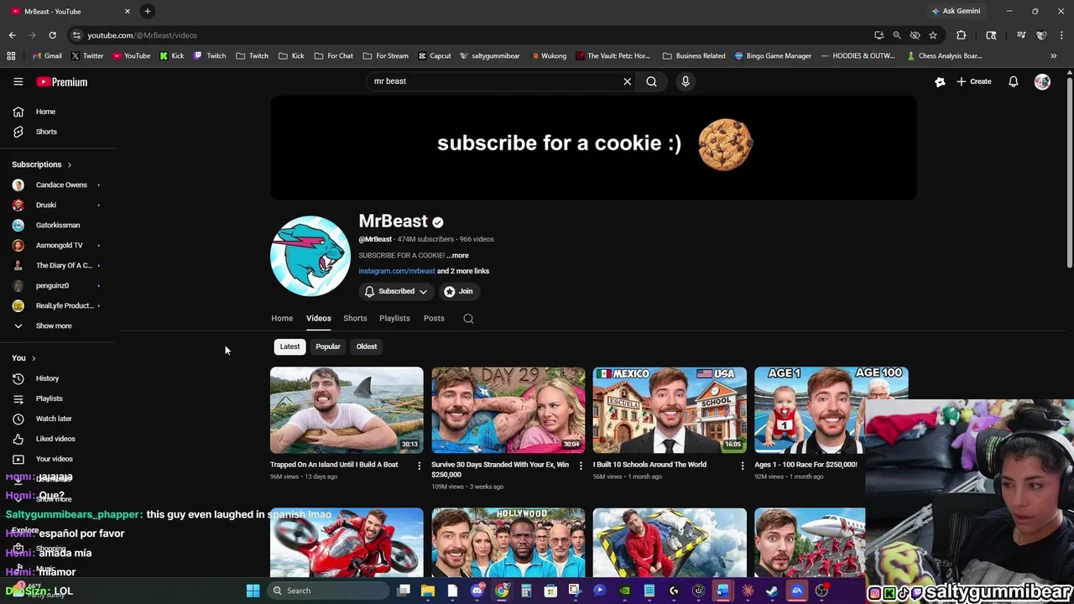The height and width of the screenshot is (604, 1074).
Task: Open options menu for Survive 30 Days video
Action: 581,466
